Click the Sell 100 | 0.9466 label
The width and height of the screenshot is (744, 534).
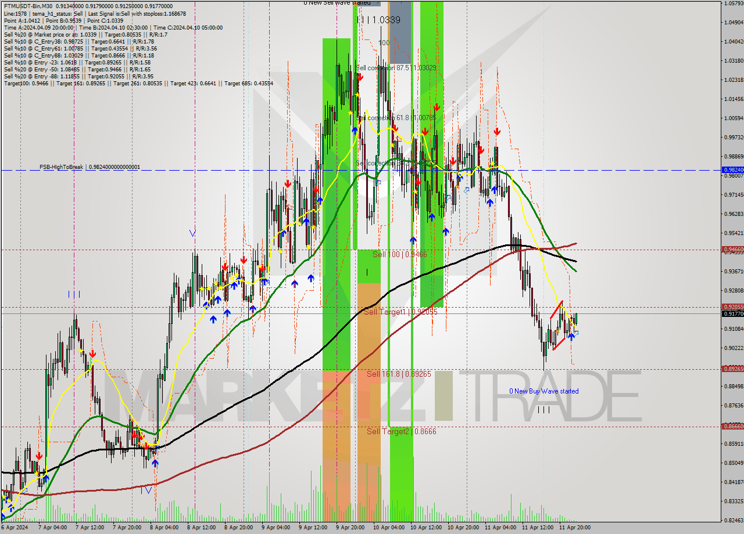[x=400, y=254]
